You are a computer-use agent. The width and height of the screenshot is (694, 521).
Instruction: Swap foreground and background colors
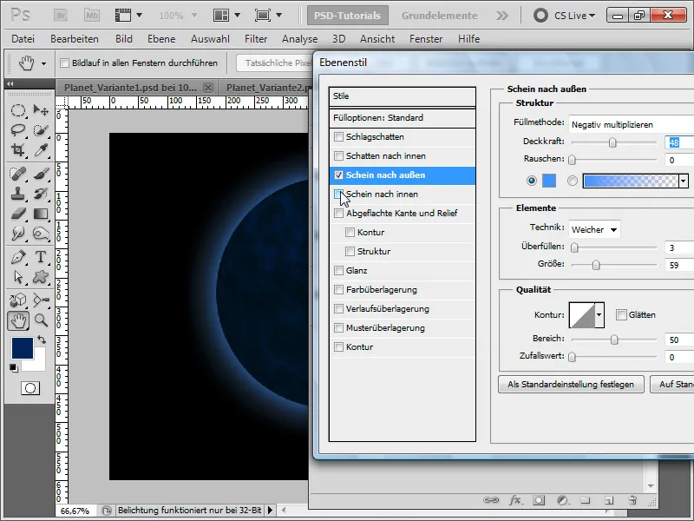click(42, 340)
